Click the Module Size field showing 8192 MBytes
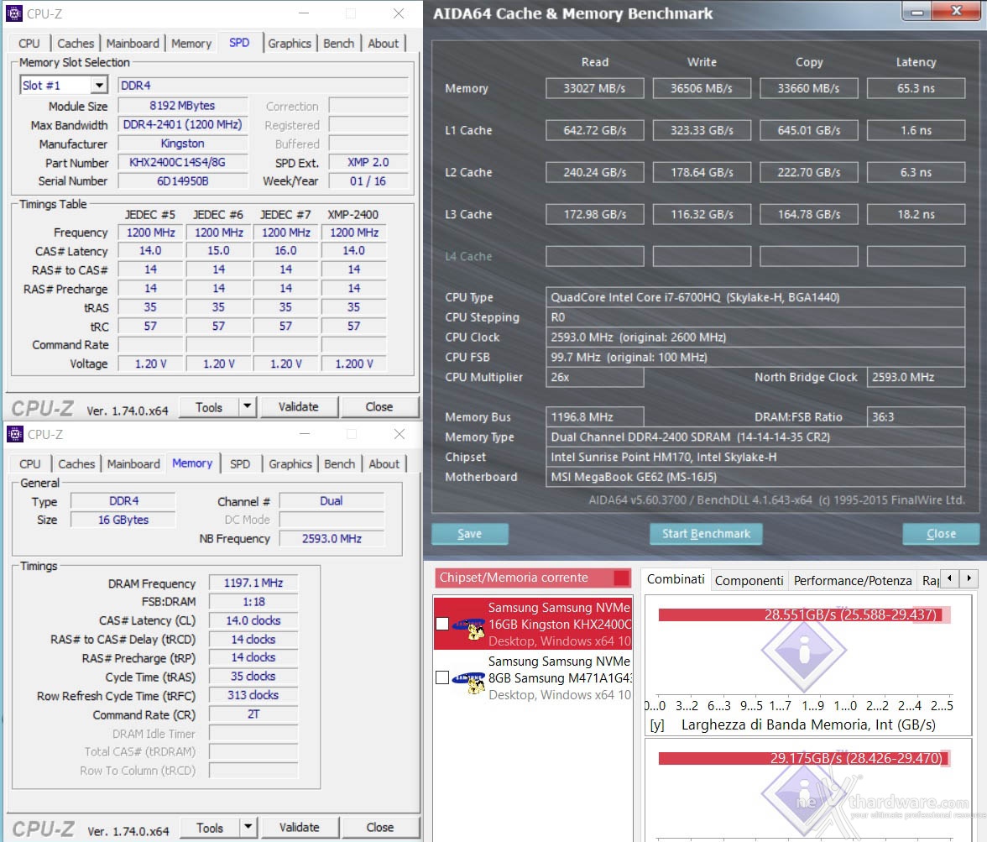The width and height of the screenshot is (987, 842). 183,106
